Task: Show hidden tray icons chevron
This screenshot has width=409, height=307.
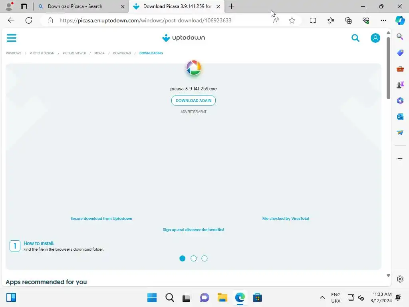Action: pos(322,297)
